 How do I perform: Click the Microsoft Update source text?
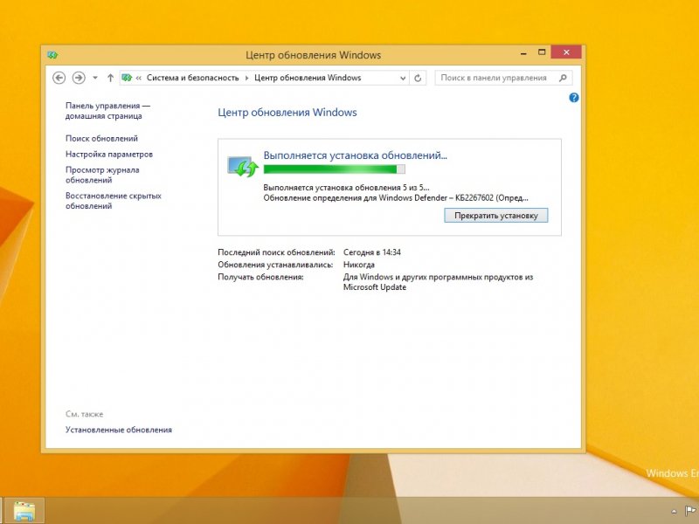click(x=439, y=282)
